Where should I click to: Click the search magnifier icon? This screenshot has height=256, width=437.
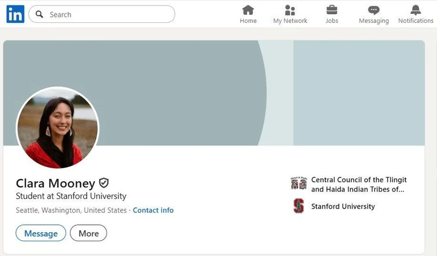tap(40, 15)
